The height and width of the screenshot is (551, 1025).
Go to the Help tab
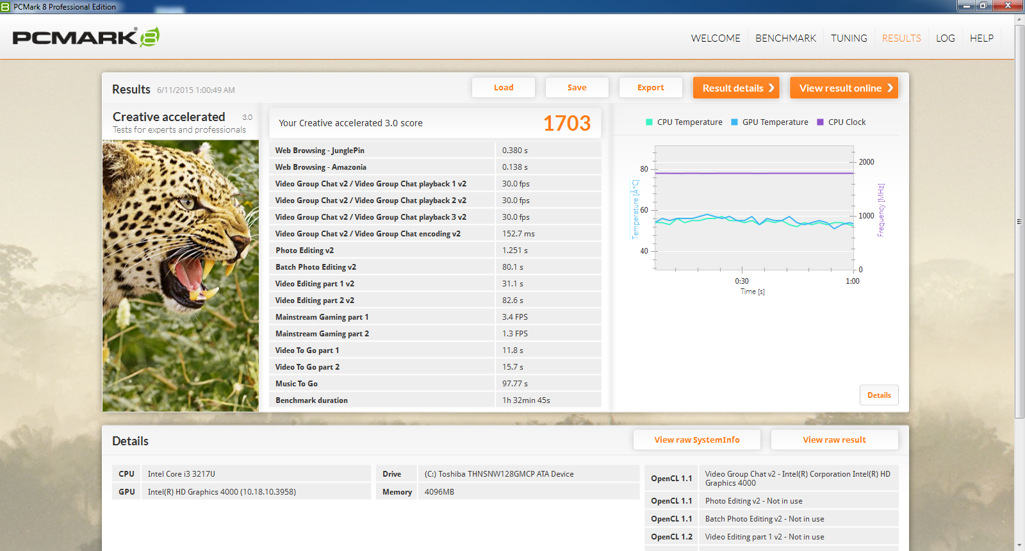981,38
